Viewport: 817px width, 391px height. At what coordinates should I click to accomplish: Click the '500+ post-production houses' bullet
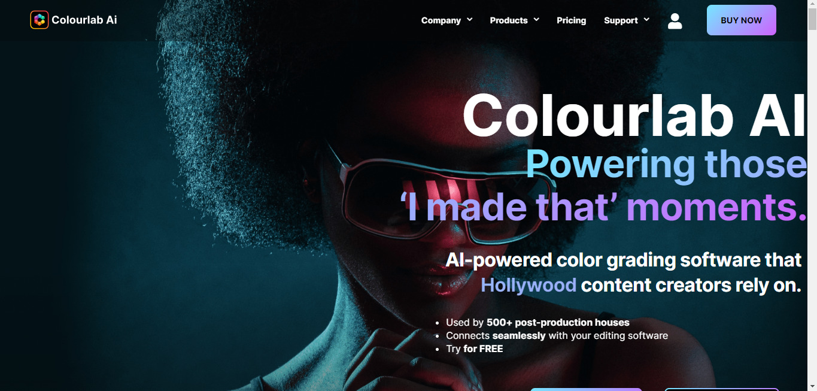click(558, 322)
